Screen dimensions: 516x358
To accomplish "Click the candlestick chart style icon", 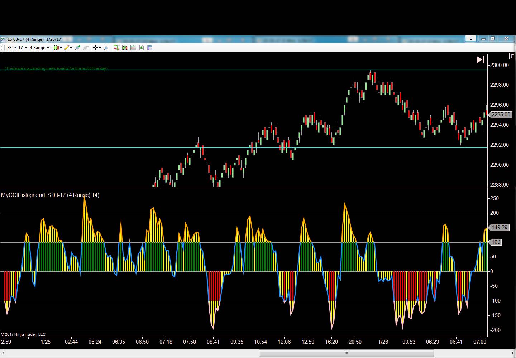I will 56,48.
